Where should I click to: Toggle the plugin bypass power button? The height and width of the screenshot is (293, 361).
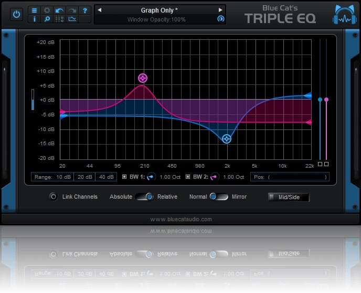tap(16, 14)
